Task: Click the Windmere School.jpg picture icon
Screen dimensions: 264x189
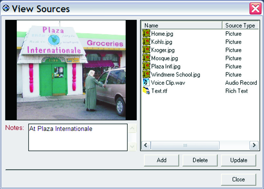Action: (146, 75)
